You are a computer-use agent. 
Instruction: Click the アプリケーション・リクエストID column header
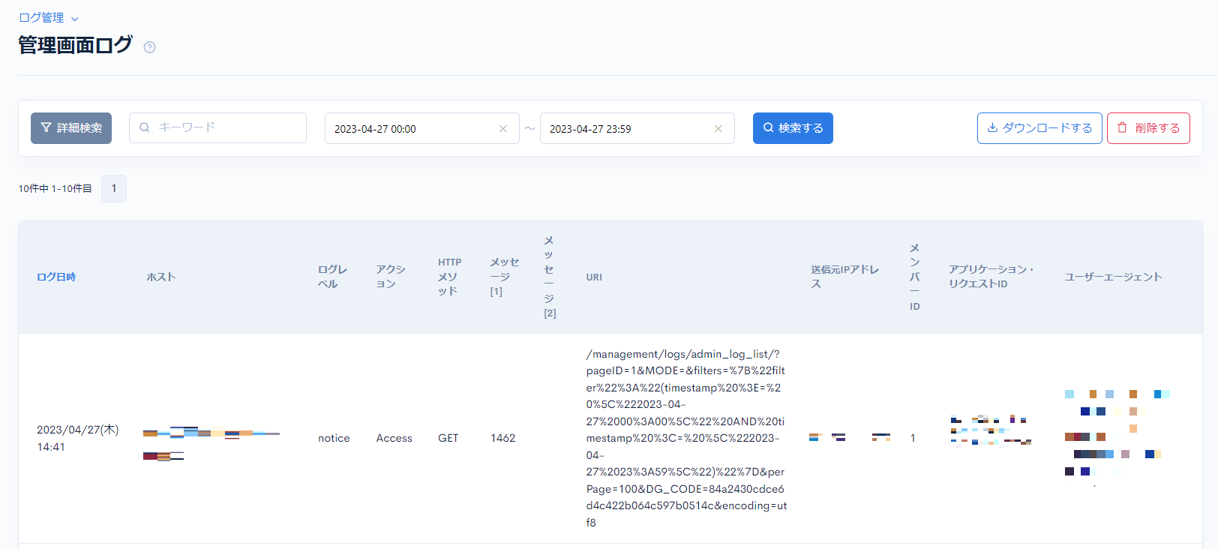991,277
